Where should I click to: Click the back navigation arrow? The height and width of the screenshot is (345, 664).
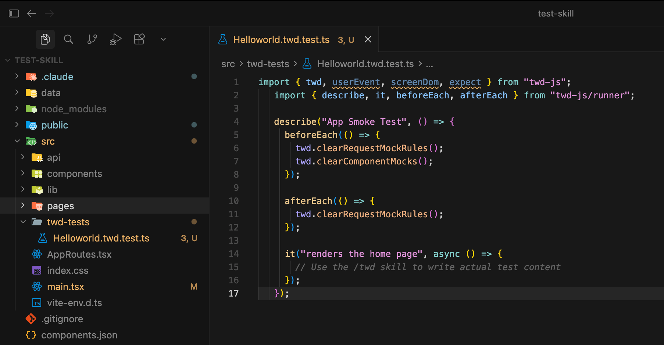coord(32,13)
